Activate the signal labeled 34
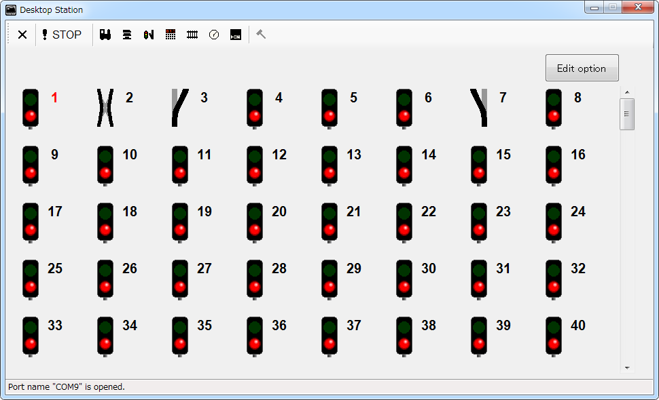Screen dimensions: 659x400 (x=105, y=336)
